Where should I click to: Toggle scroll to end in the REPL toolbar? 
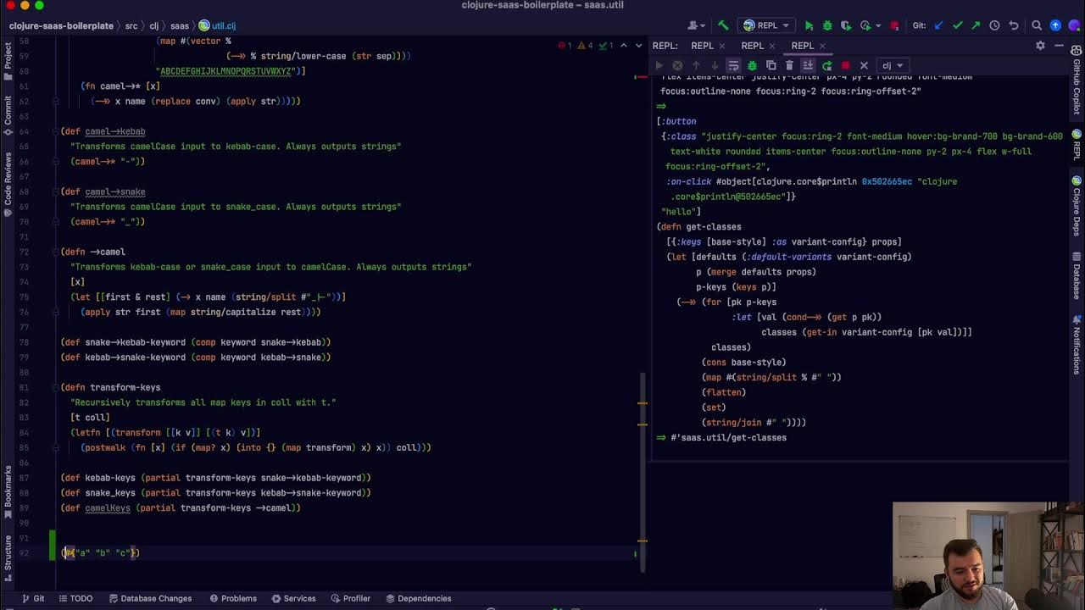pos(808,65)
